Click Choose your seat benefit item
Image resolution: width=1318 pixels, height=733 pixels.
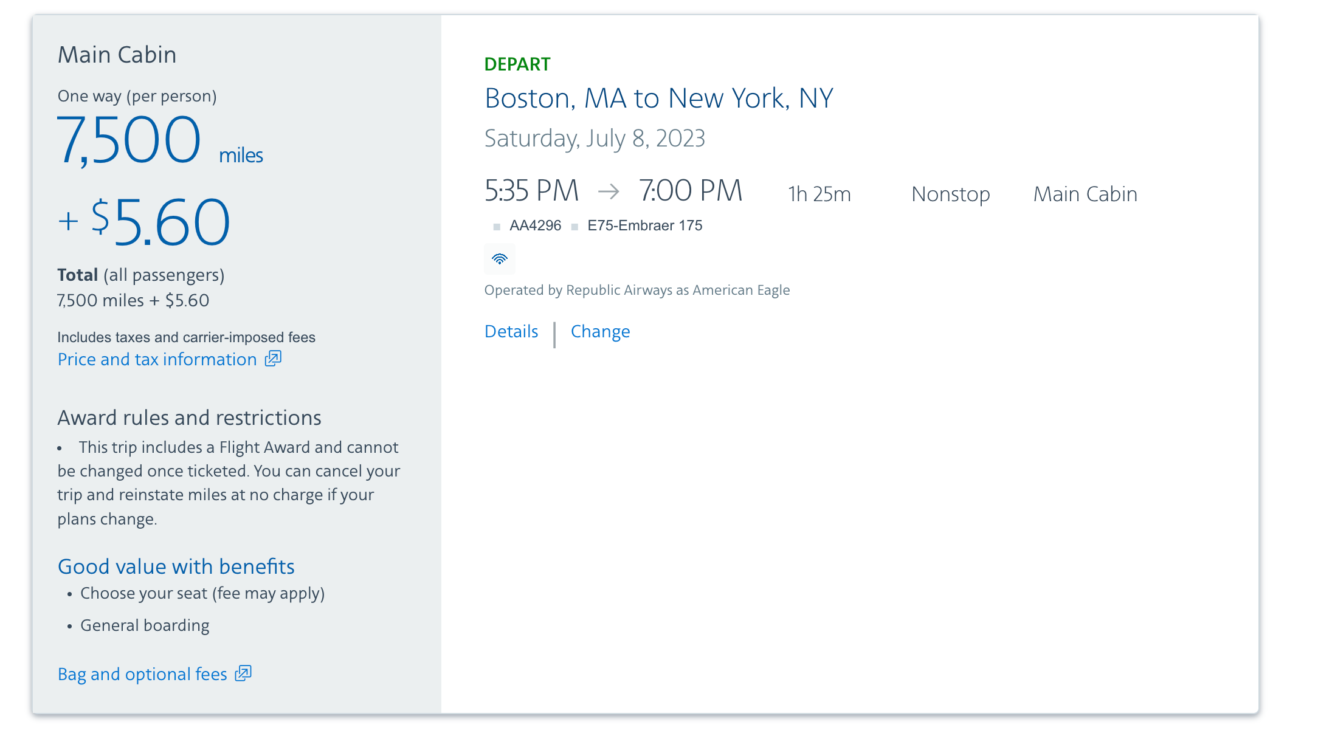tap(202, 593)
